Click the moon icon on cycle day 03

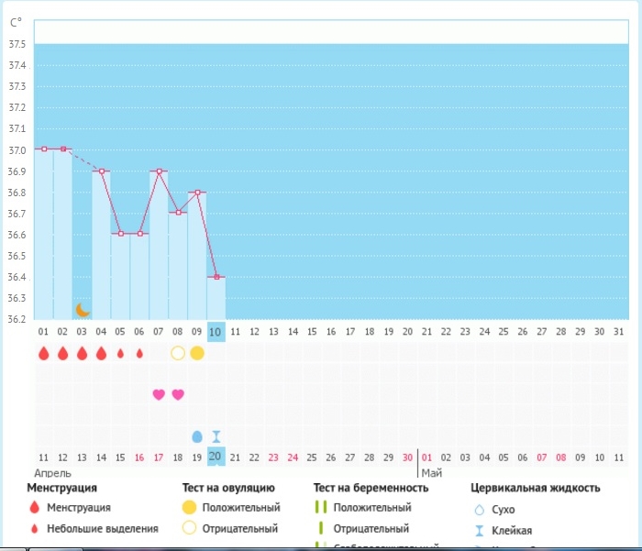coord(83,310)
